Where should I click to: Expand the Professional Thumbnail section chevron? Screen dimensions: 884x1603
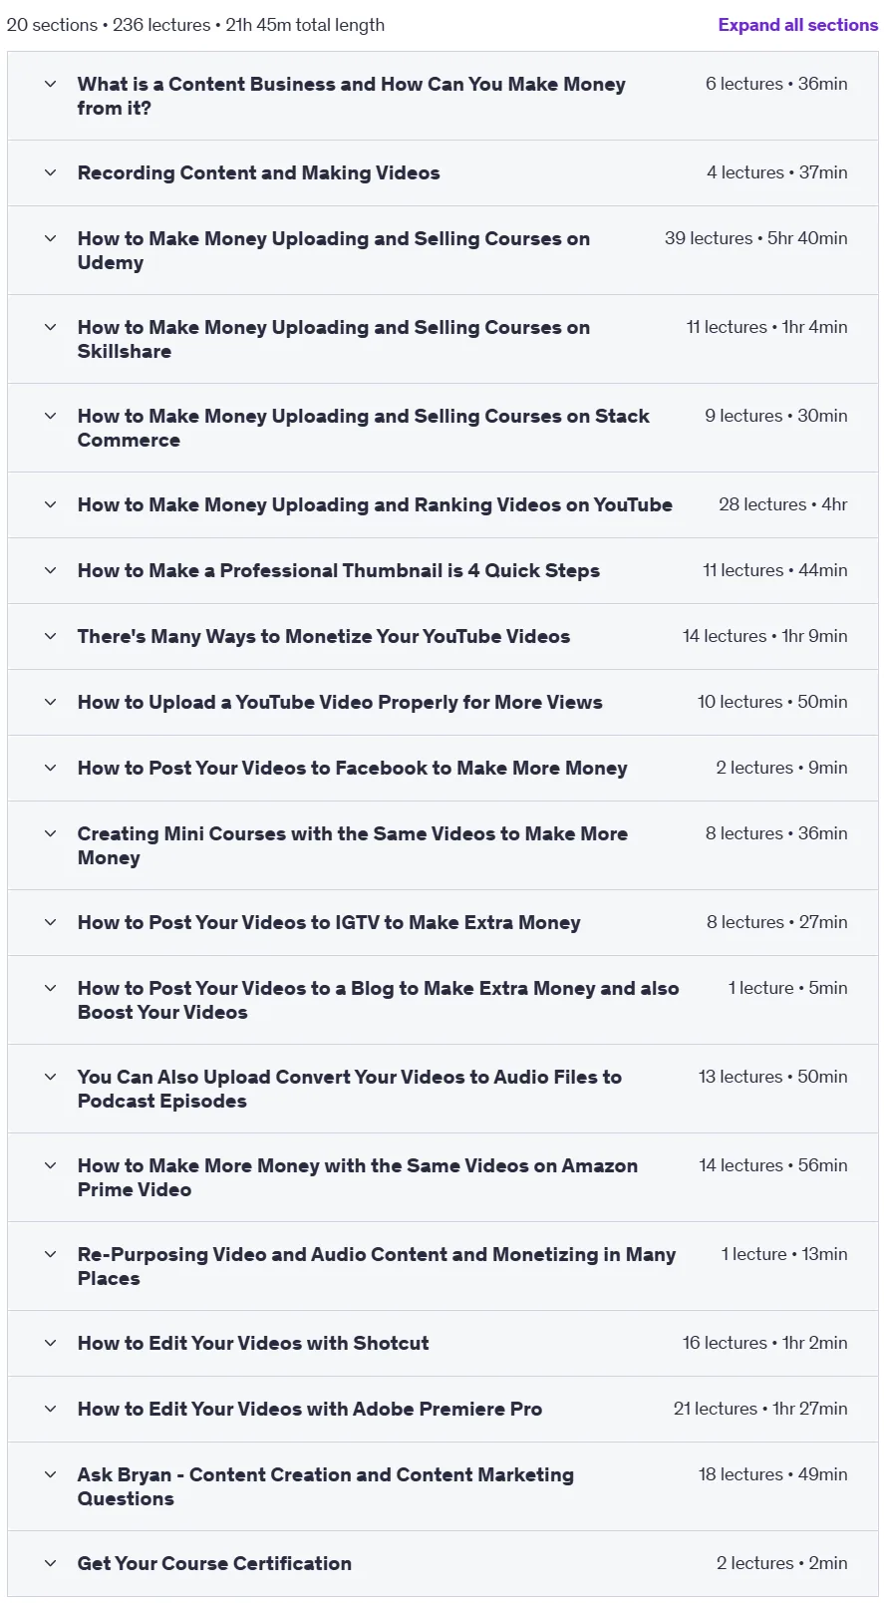51,570
